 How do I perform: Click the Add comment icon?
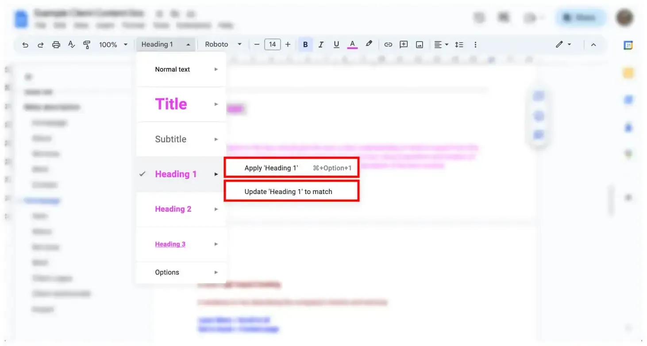404,45
